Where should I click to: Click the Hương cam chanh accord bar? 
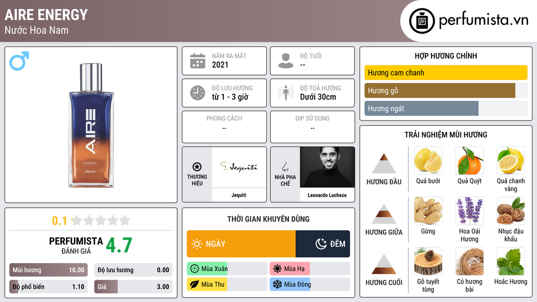446,72
